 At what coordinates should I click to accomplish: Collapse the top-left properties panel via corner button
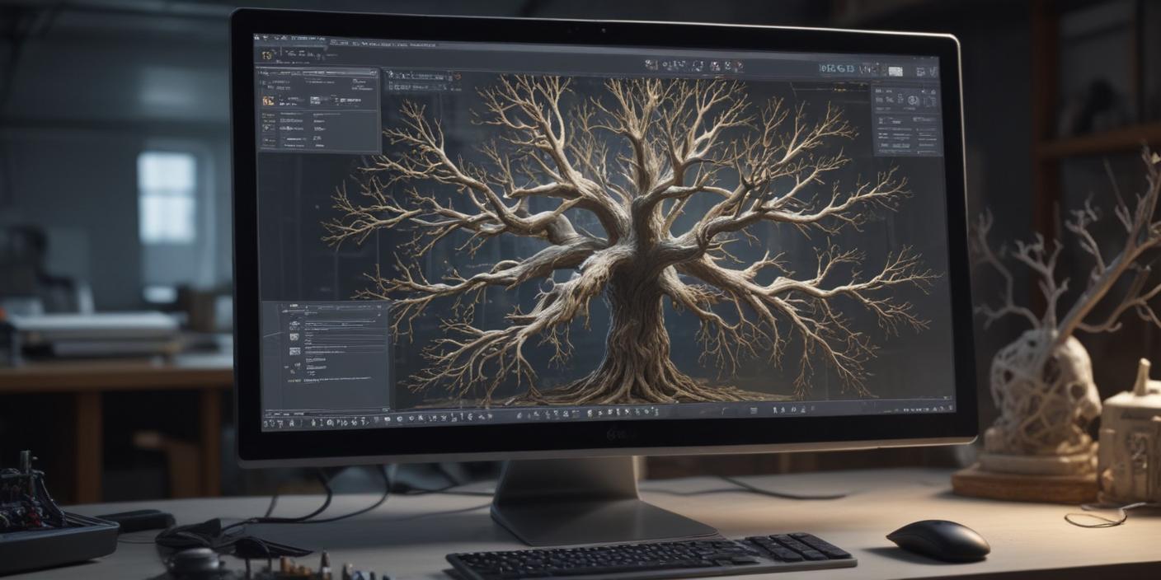pos(373,73)
